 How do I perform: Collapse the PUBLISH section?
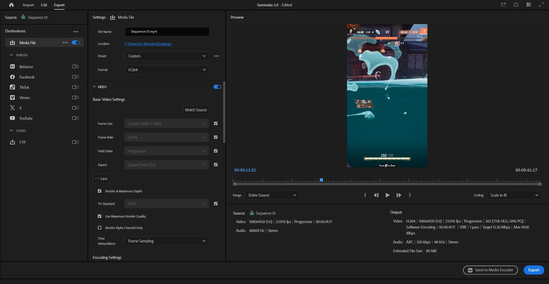11,55
